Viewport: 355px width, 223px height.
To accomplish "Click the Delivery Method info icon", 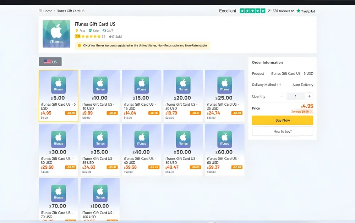I will pyautogui.click(x=279, y=85).
